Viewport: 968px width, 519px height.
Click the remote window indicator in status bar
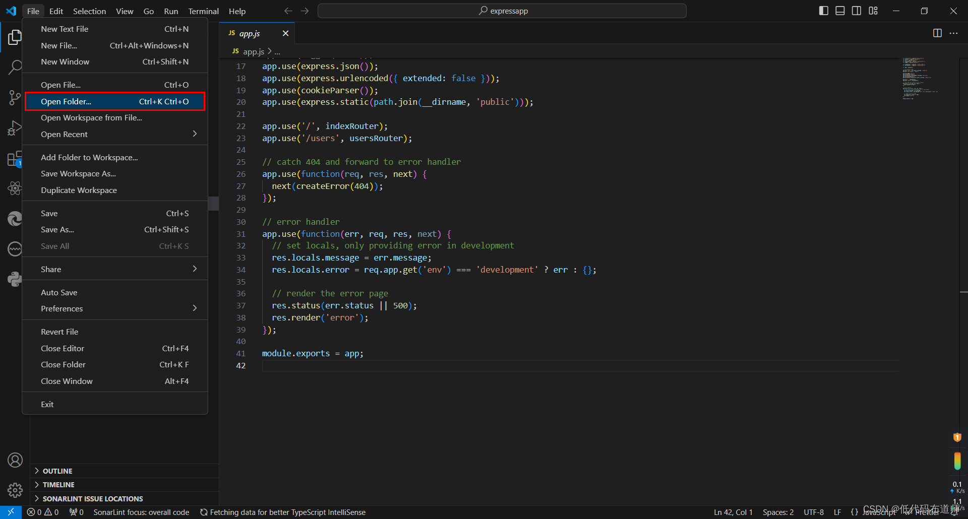11,512
